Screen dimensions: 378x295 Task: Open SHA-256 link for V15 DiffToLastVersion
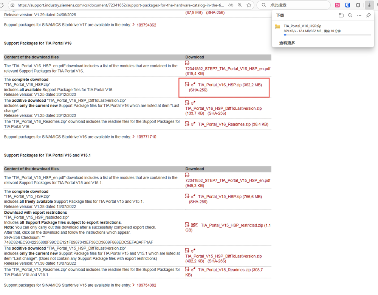[217, 261]
